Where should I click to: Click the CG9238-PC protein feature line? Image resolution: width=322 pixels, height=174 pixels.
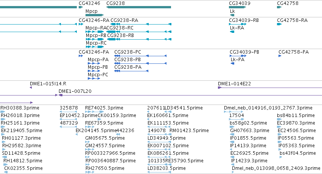coord(140,56)
